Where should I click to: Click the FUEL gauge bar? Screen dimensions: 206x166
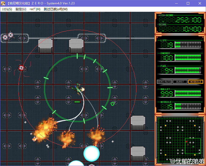pos(188,70)
